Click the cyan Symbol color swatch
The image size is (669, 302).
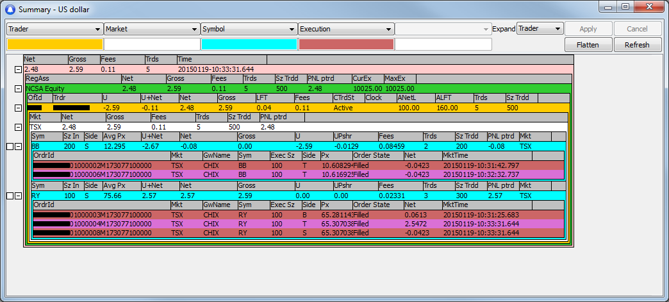click(249, 44)
